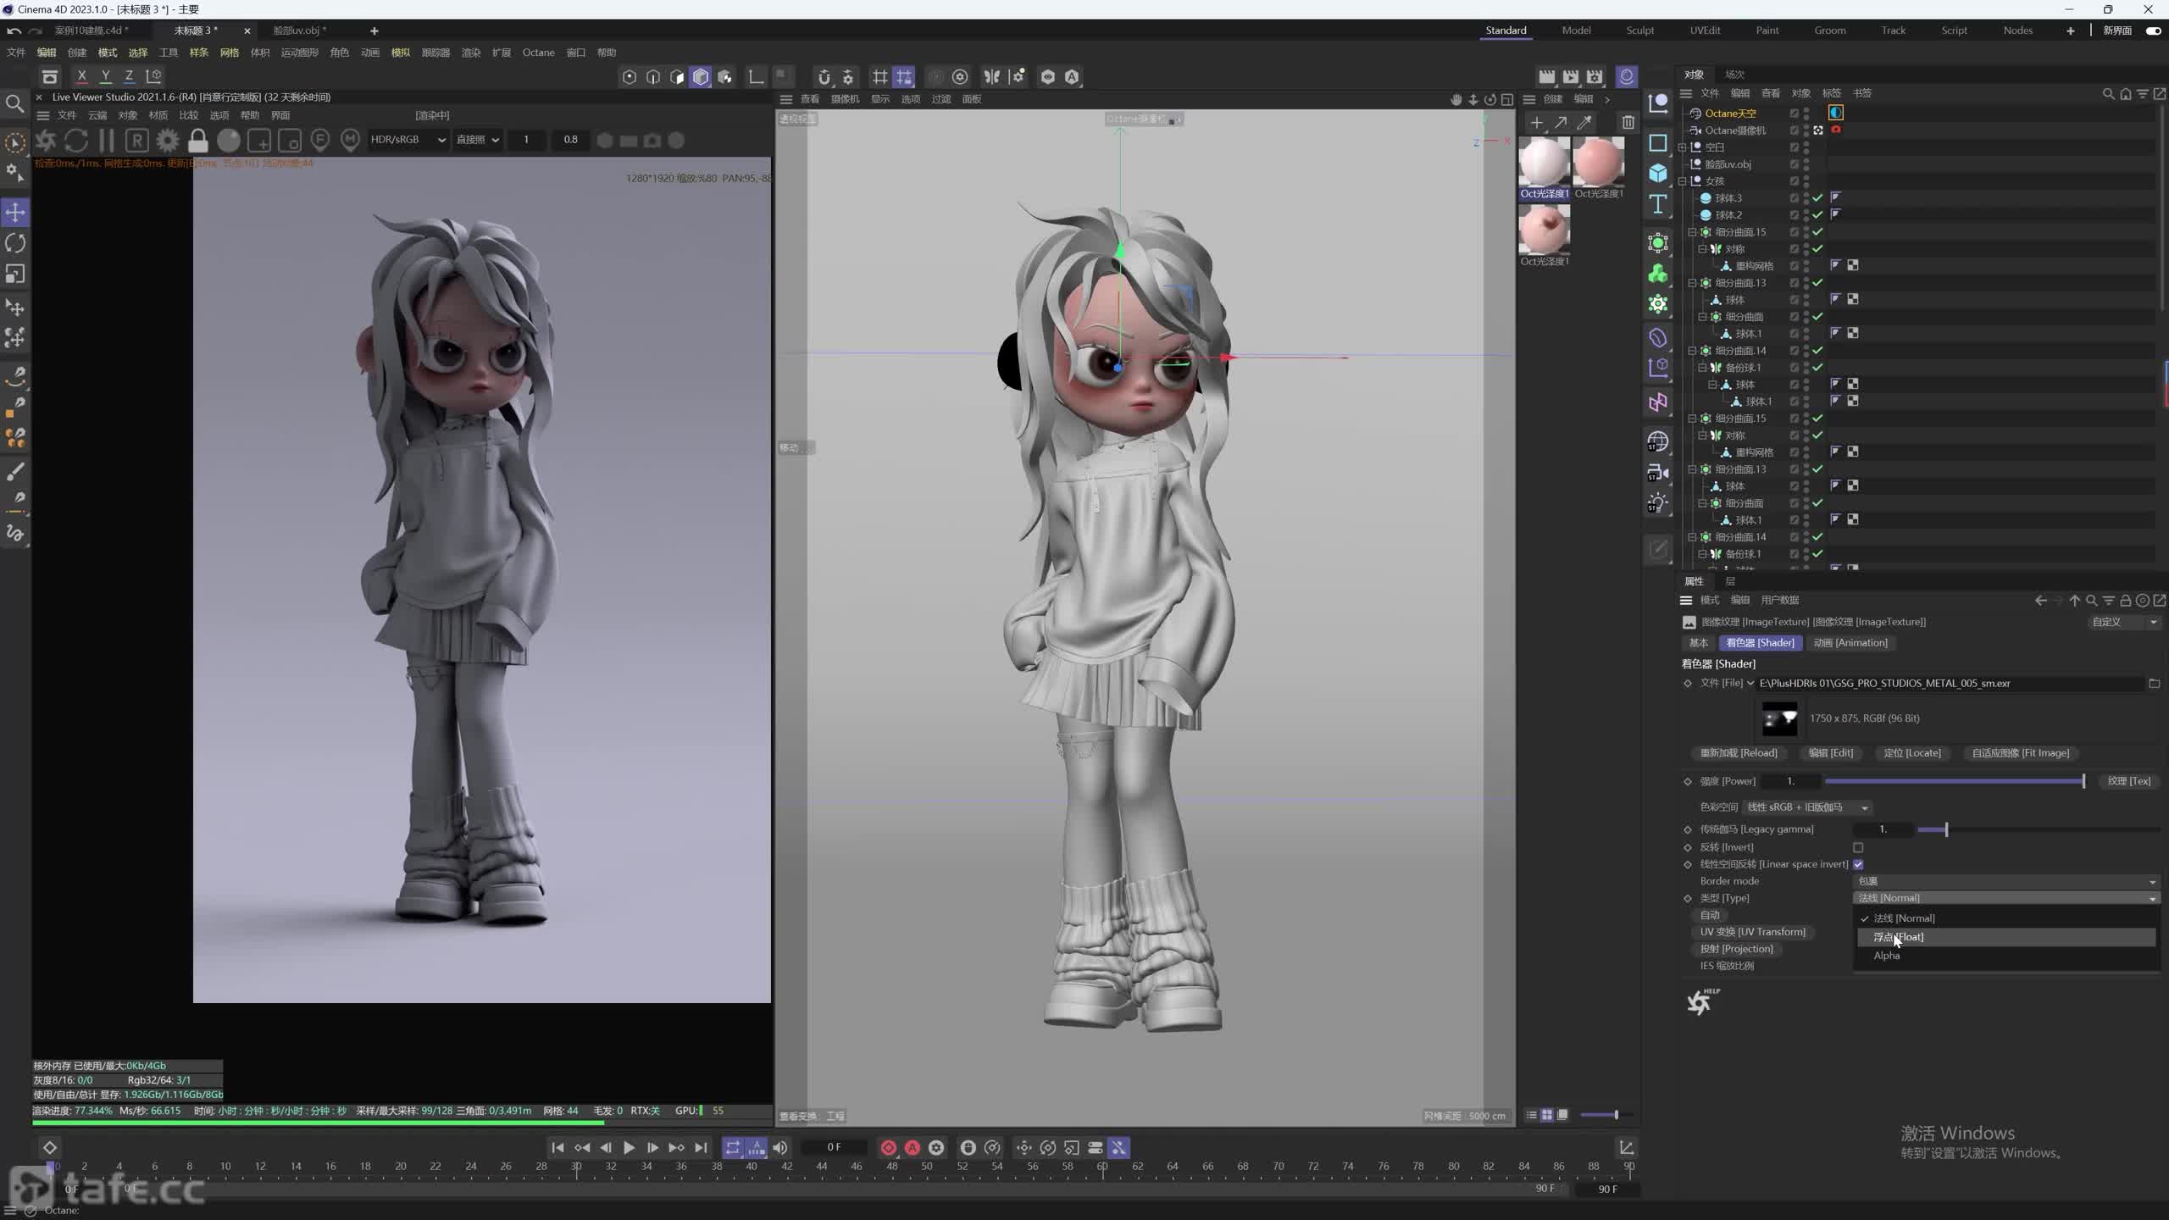
Task: Click the record active objects button
Action: click(888, 1147)
